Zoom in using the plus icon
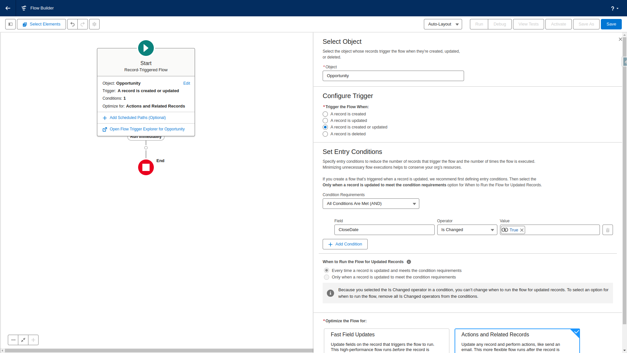 click(33, 340)
